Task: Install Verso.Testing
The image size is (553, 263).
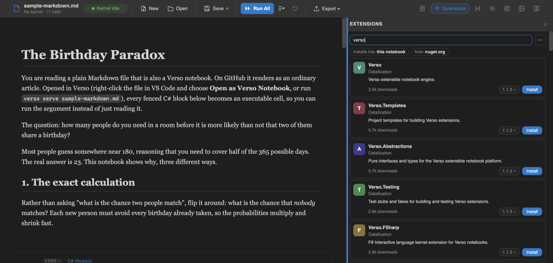Action: pos(532,212)
